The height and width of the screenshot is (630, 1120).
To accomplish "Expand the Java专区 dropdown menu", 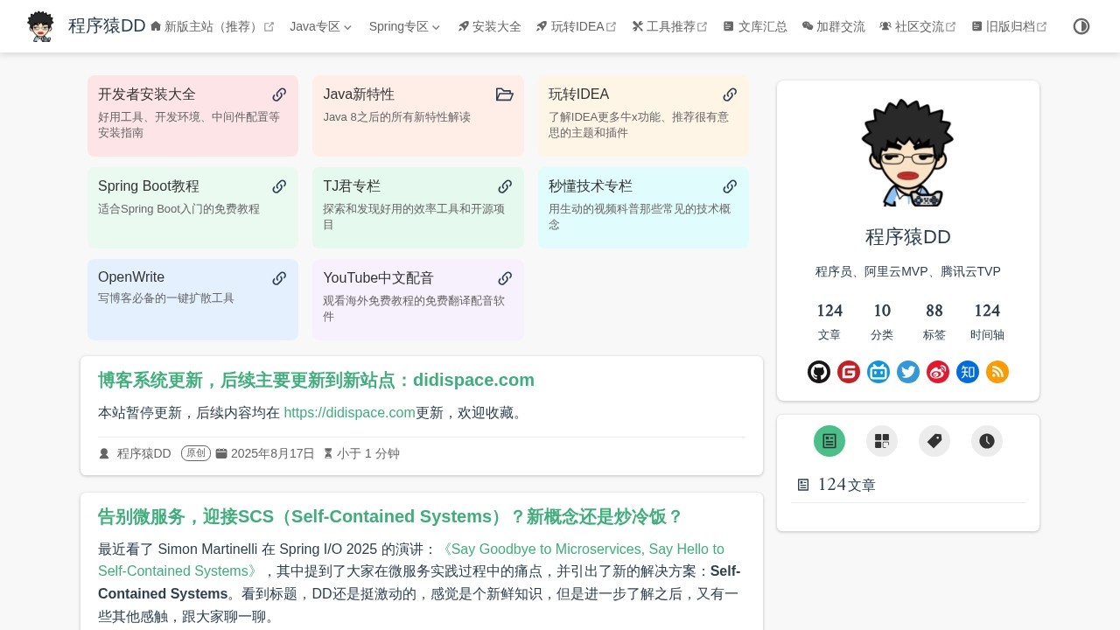I will point(320,26).
